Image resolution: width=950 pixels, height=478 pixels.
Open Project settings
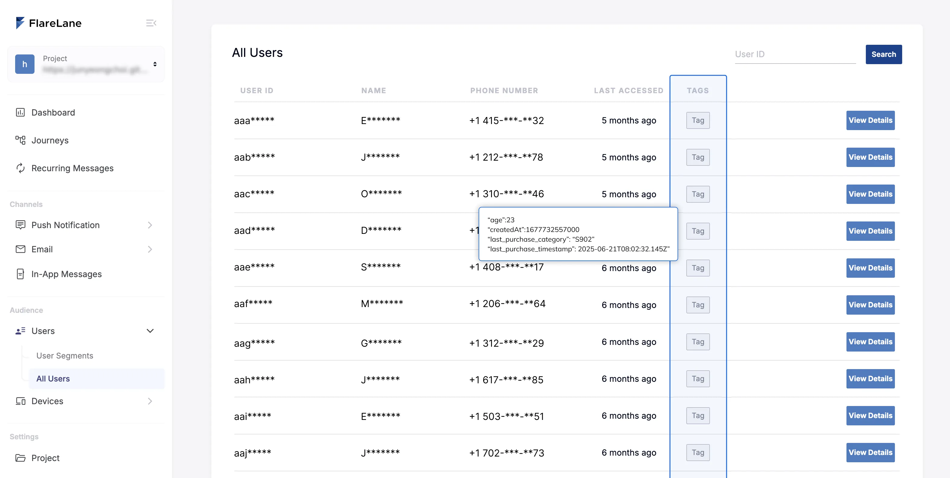pyautogui.click(x=45, y=458)
